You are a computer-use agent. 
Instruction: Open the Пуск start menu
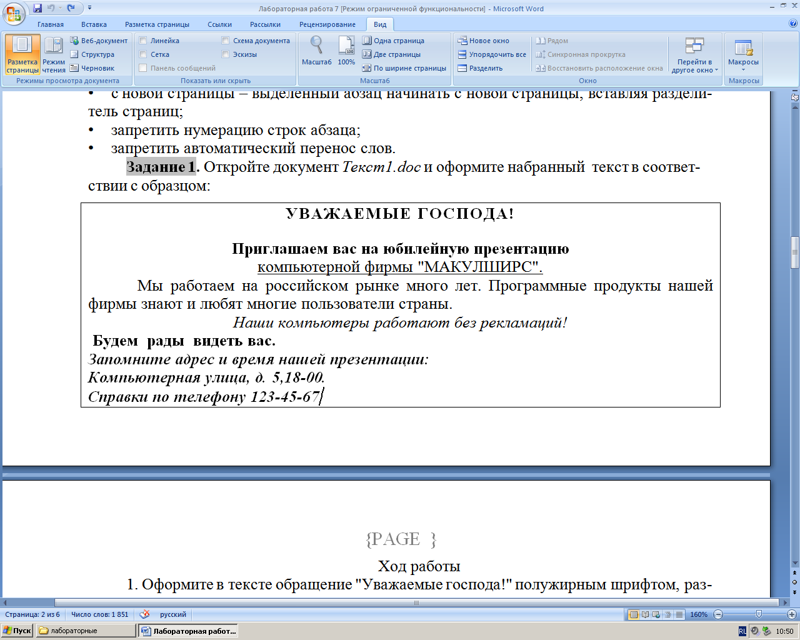click(x=17, y=631)
